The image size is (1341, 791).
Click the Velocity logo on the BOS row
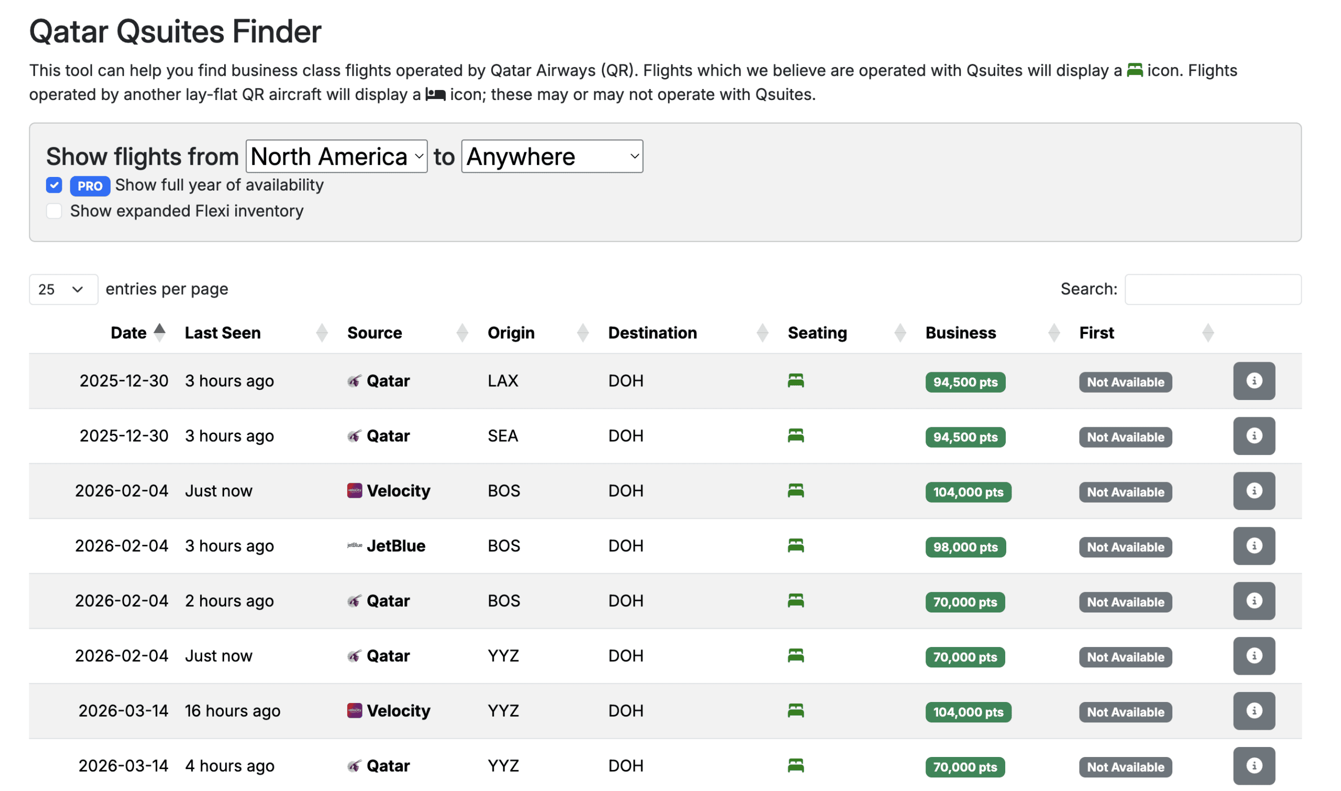pyautogui.click(x=354, y=491)
